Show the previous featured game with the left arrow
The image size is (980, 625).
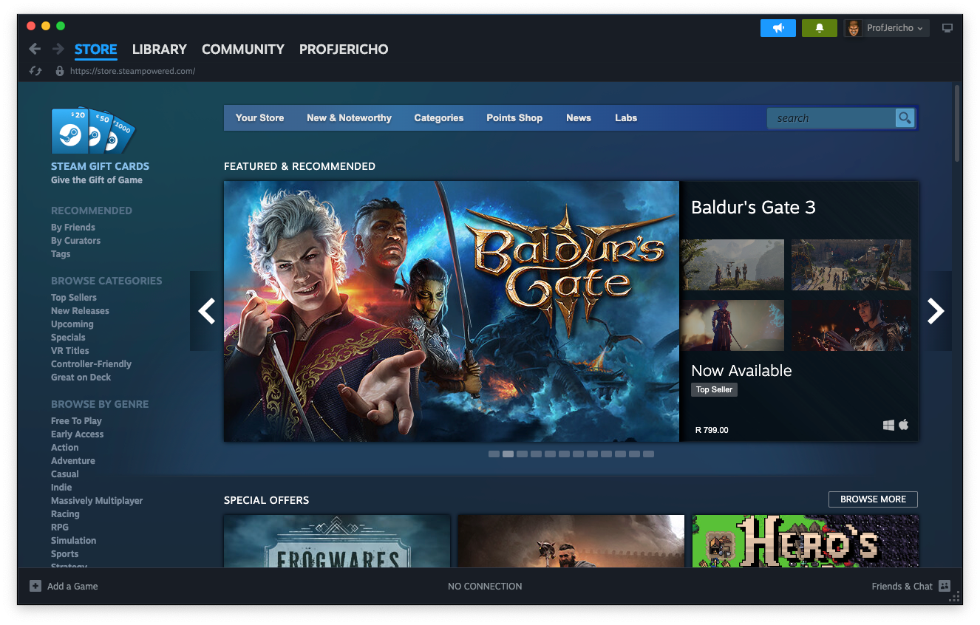coord(207,311)
